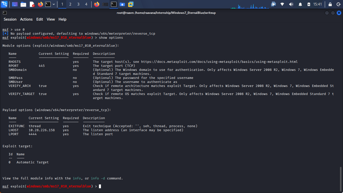343x193 pixels.
Task: Click the RHOSTS option name
Action: (15, 62)
